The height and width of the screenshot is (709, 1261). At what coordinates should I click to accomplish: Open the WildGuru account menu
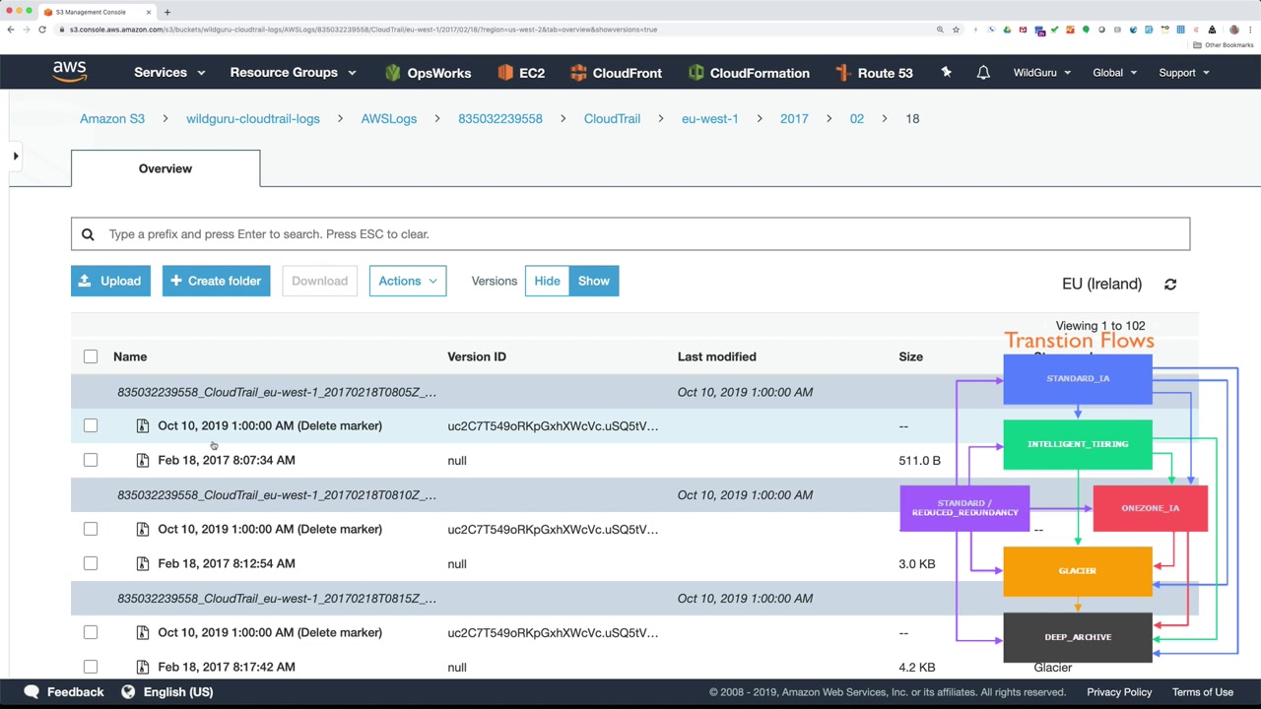pos(1042,73)
